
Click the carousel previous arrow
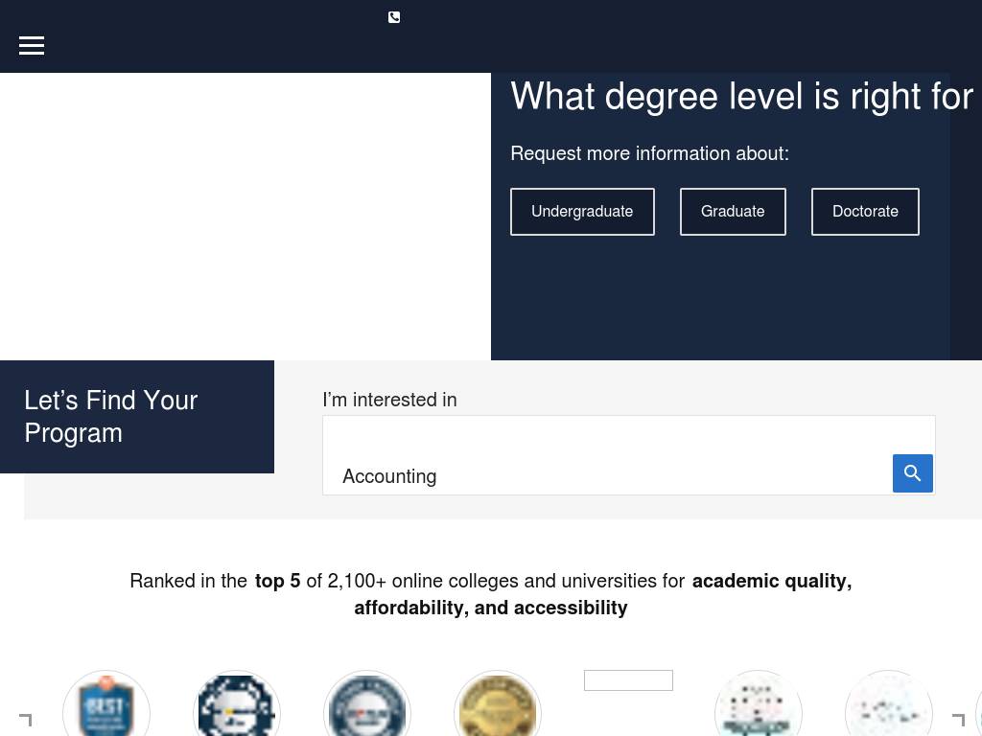coord(26,720)
